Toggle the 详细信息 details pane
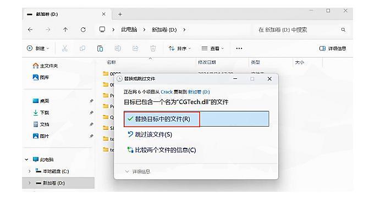Screen dimensions: 375x200 [333, 48]
